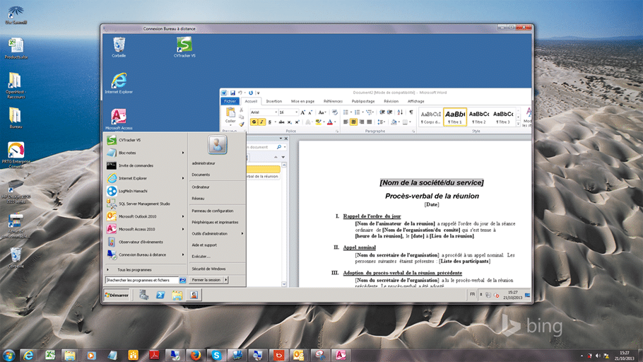
Task: Click the Cut scissors icon in Word's ribbon
Action: coord(242,110)
